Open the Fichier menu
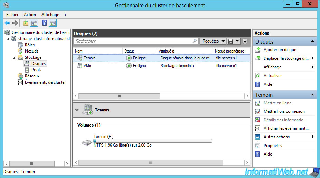This screenshot has height=178, width=320. point(12,15)
